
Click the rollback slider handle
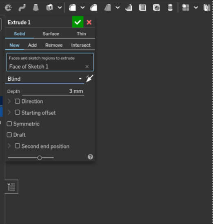(x=40, y=158)
